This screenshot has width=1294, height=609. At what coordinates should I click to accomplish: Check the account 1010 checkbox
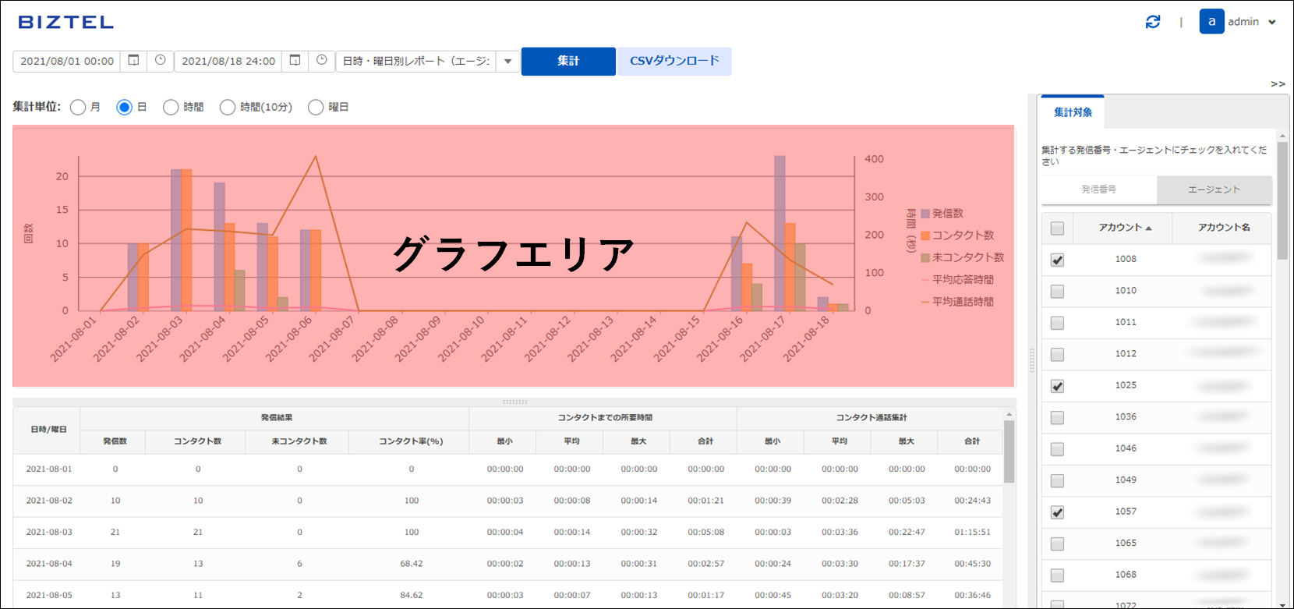(1057, 292)
